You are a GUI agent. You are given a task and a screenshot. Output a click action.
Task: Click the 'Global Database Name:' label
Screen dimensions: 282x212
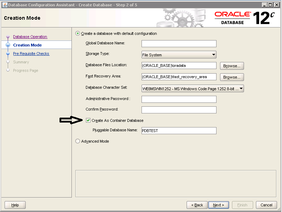[105, 43]
